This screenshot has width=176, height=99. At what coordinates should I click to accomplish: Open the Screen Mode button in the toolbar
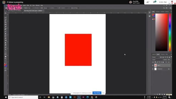5,70
